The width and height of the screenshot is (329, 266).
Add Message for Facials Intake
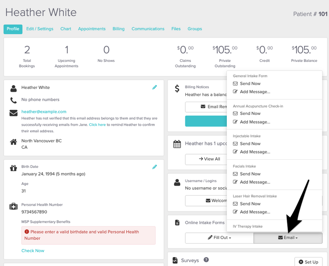(252, 182)
